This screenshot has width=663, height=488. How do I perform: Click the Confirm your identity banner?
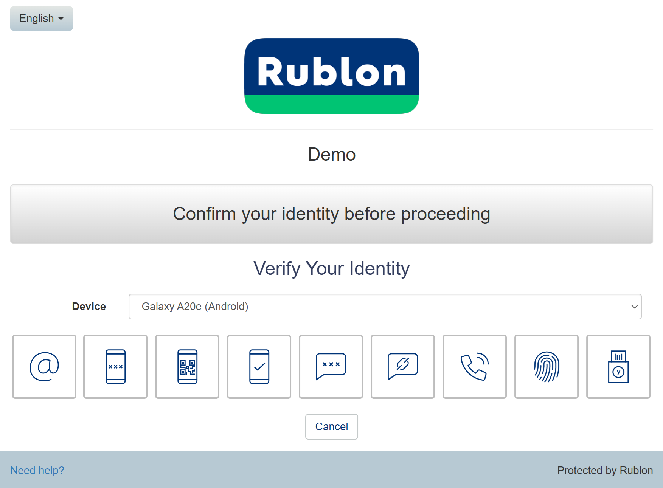tap(332, 214)
